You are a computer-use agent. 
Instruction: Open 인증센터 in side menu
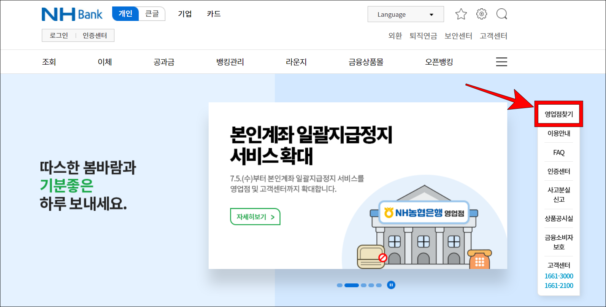pyautogui.click(x=558, y=171)
